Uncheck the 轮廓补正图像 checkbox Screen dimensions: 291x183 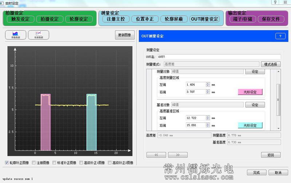coord(7,163)
